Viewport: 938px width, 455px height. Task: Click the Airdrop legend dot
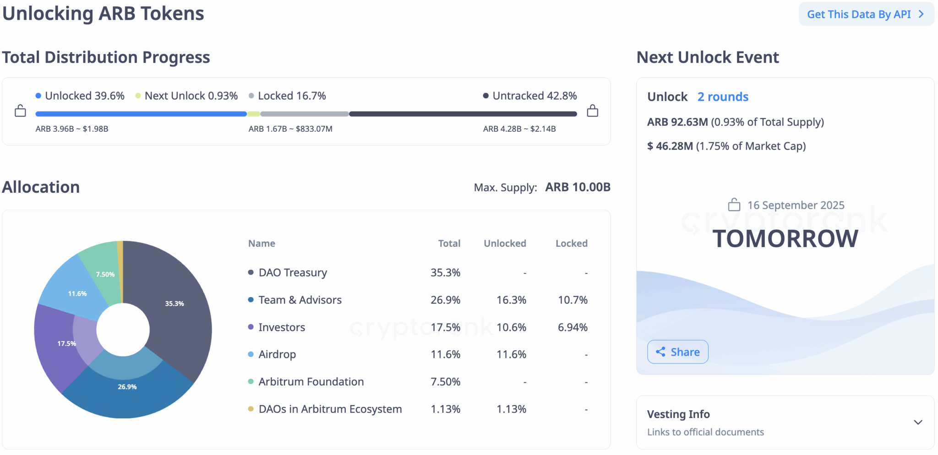pyautogui.click(x=251, y=354)
